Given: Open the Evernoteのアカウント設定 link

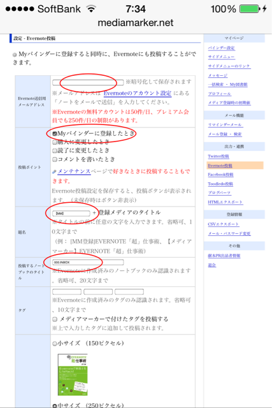Looking at the screenshot, I should (x=138, y=93).
